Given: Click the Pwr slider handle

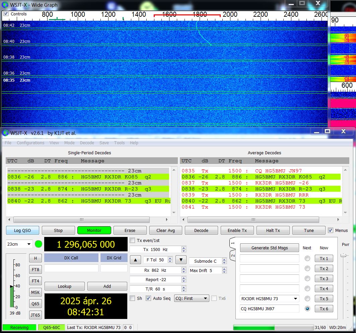Looking at the screenshot, I should pos(344,255).
